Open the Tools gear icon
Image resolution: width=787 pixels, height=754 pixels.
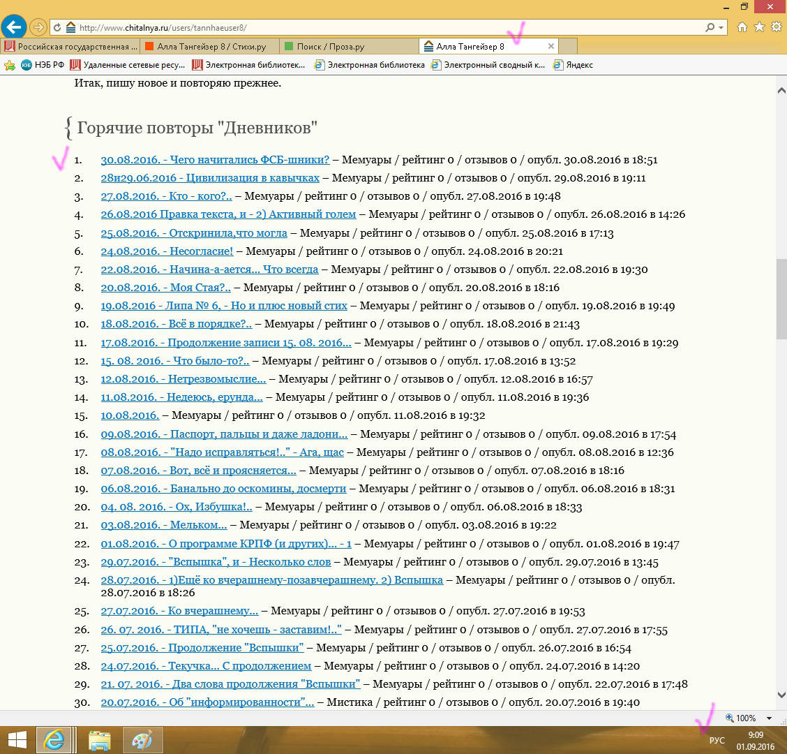[x=776, y=27]
